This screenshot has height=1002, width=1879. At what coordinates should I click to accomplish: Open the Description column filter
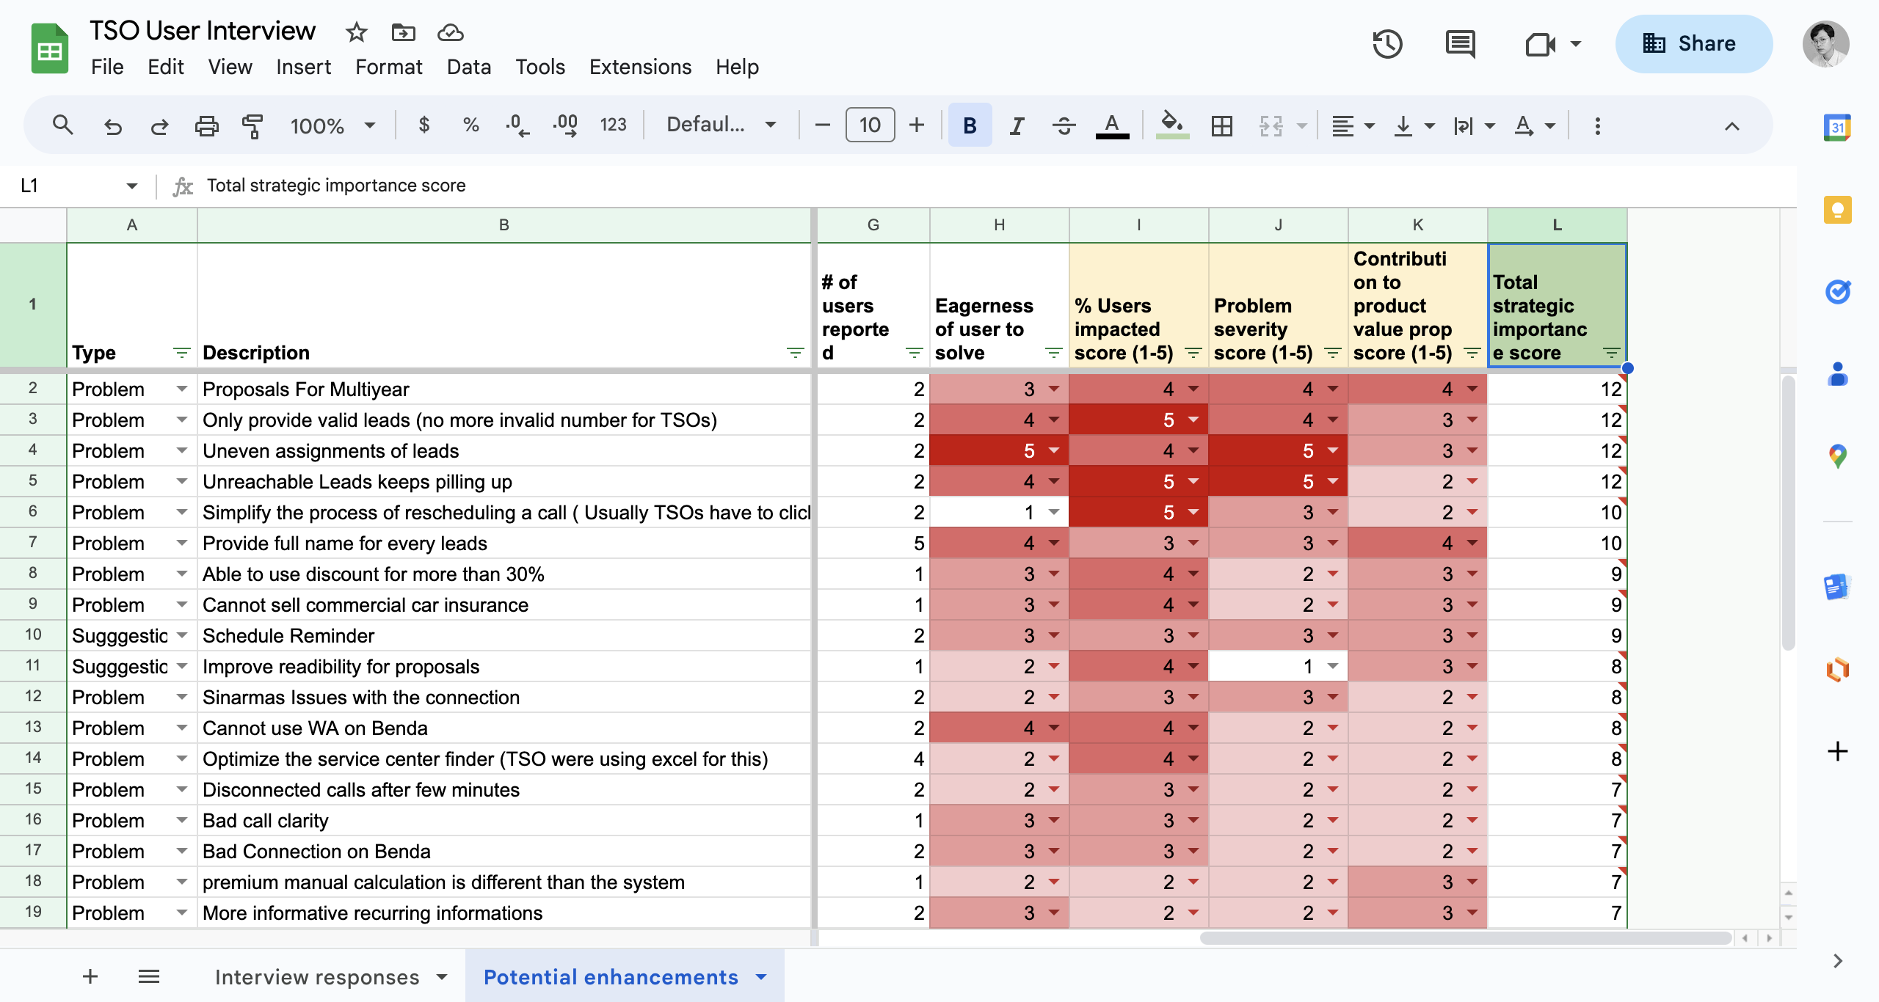click(x=795, y=353)
